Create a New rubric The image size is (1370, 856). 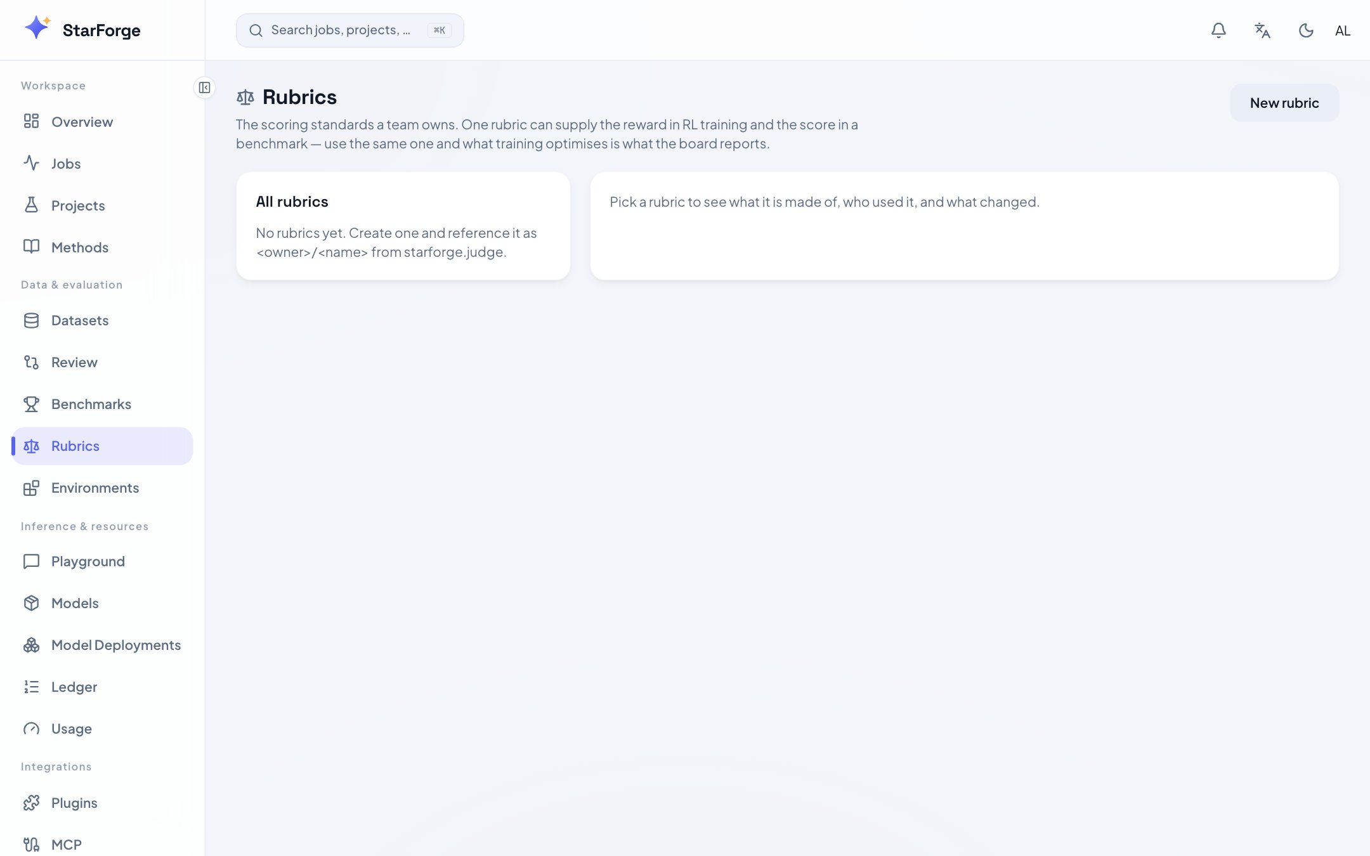pyautogui.click(x=1284, y=103)
